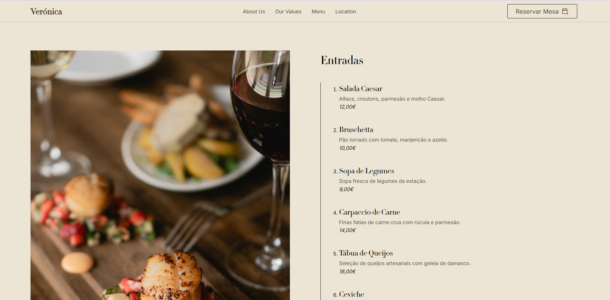The height and width of the screenshot is (300, 610).
Task: Click the Ceviche dish title
Action: [352, 294]
